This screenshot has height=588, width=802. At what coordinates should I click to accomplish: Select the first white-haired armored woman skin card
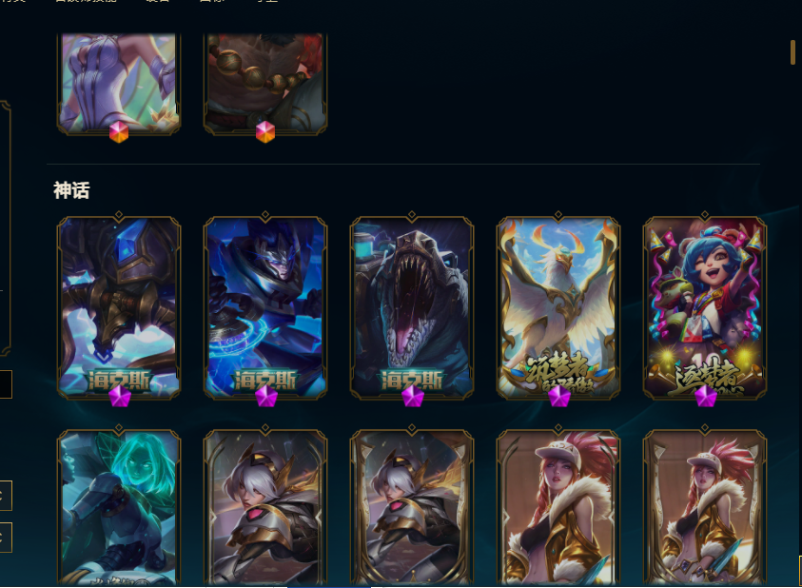264,508
